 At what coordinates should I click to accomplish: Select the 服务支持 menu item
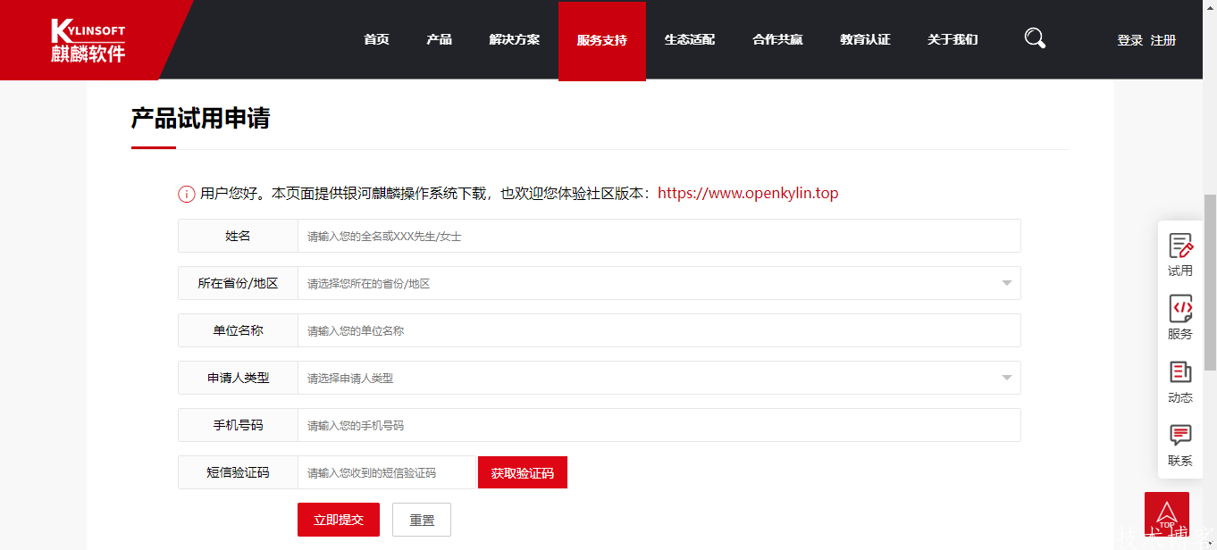(x=602, y=41)
